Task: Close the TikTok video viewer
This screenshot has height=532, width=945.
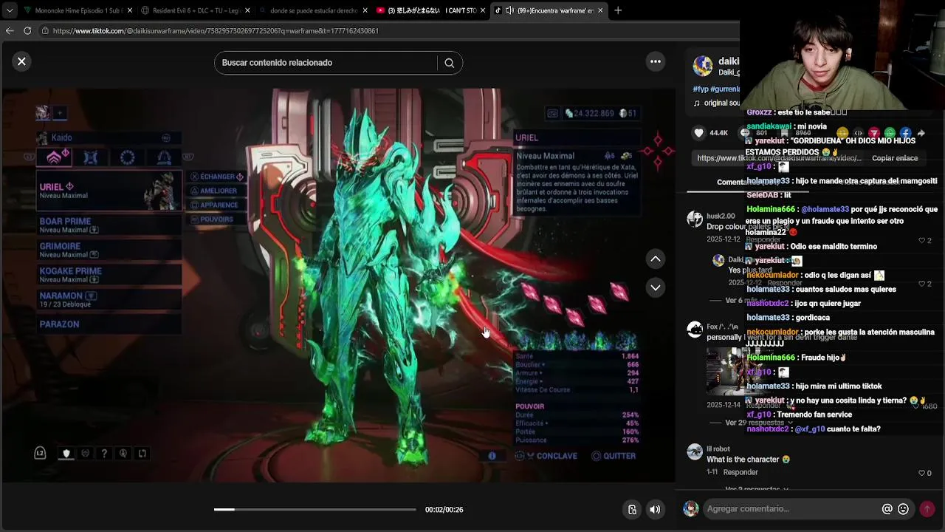Action: [21, 62]
